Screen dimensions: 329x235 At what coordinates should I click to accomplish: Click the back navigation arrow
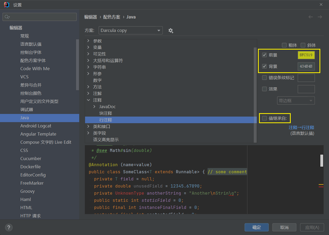pos(311,17)
